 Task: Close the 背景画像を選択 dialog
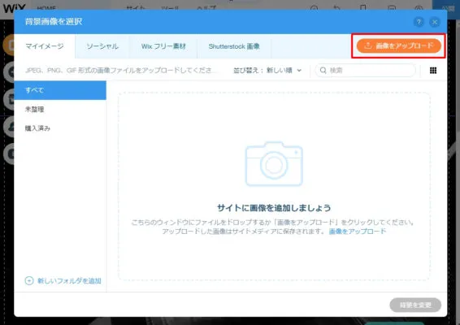435,22
